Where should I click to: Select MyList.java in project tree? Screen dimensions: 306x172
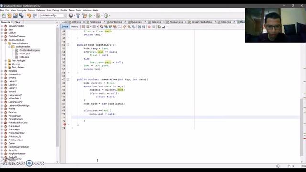coord(24,54)
